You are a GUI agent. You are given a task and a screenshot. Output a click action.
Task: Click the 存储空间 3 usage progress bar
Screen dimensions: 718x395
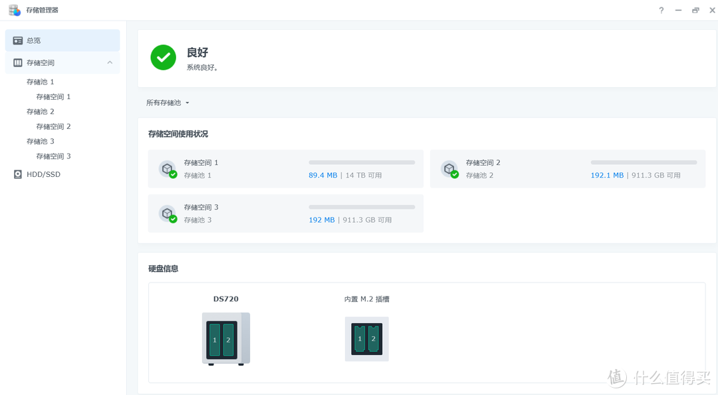pos(362,206)
